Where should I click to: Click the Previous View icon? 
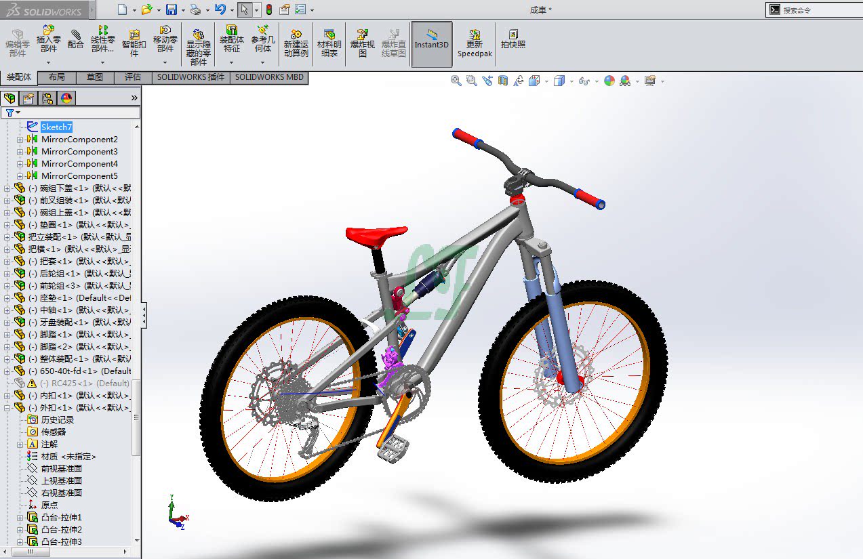487,81
